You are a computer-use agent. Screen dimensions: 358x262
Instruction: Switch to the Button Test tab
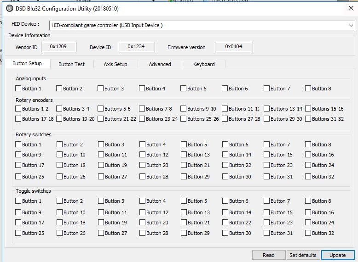pyautogui.click(x=71, y=64)
